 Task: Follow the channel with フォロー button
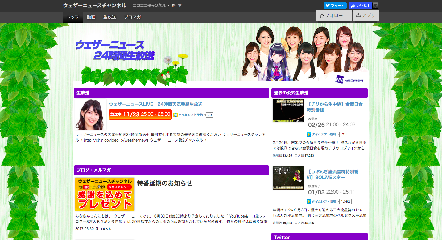click(x=334, y=16)
